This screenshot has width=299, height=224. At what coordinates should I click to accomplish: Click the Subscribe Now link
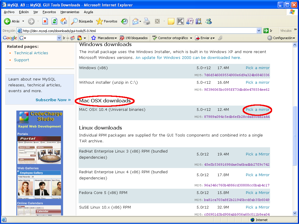[53, 100]
